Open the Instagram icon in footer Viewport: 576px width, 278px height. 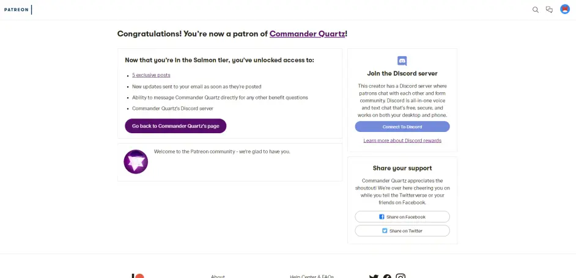tap(401, 276)
